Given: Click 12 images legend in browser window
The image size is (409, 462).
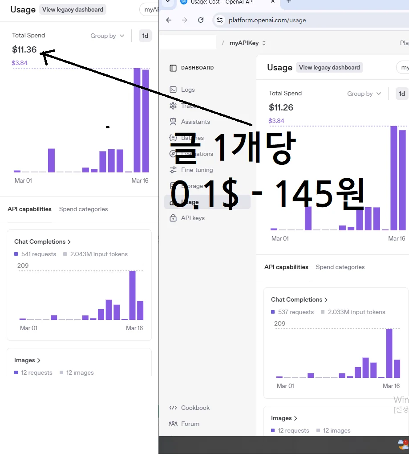Looking at the screenshot, I should point(334,430).
